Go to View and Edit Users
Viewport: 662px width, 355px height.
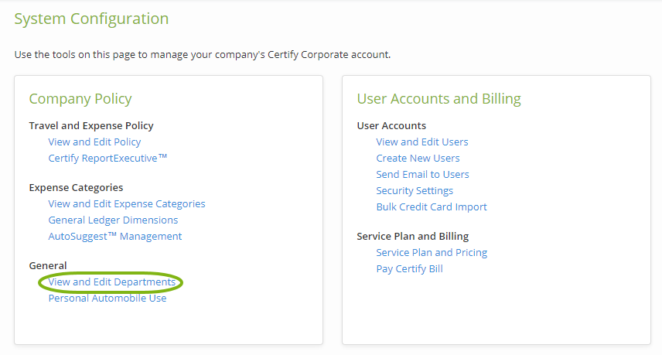pyautogui.click(x=422, y=142)
